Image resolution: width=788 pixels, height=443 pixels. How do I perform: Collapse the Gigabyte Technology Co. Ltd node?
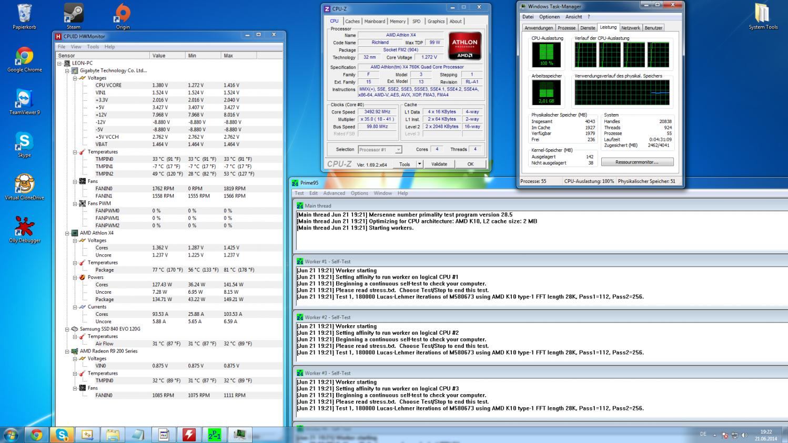pyautogui.click(x=67, y=70)
